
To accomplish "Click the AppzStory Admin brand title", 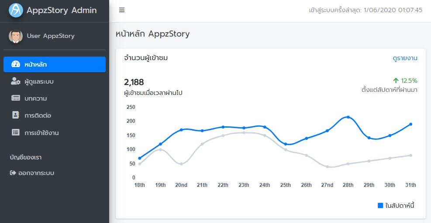I will [62, 10].
